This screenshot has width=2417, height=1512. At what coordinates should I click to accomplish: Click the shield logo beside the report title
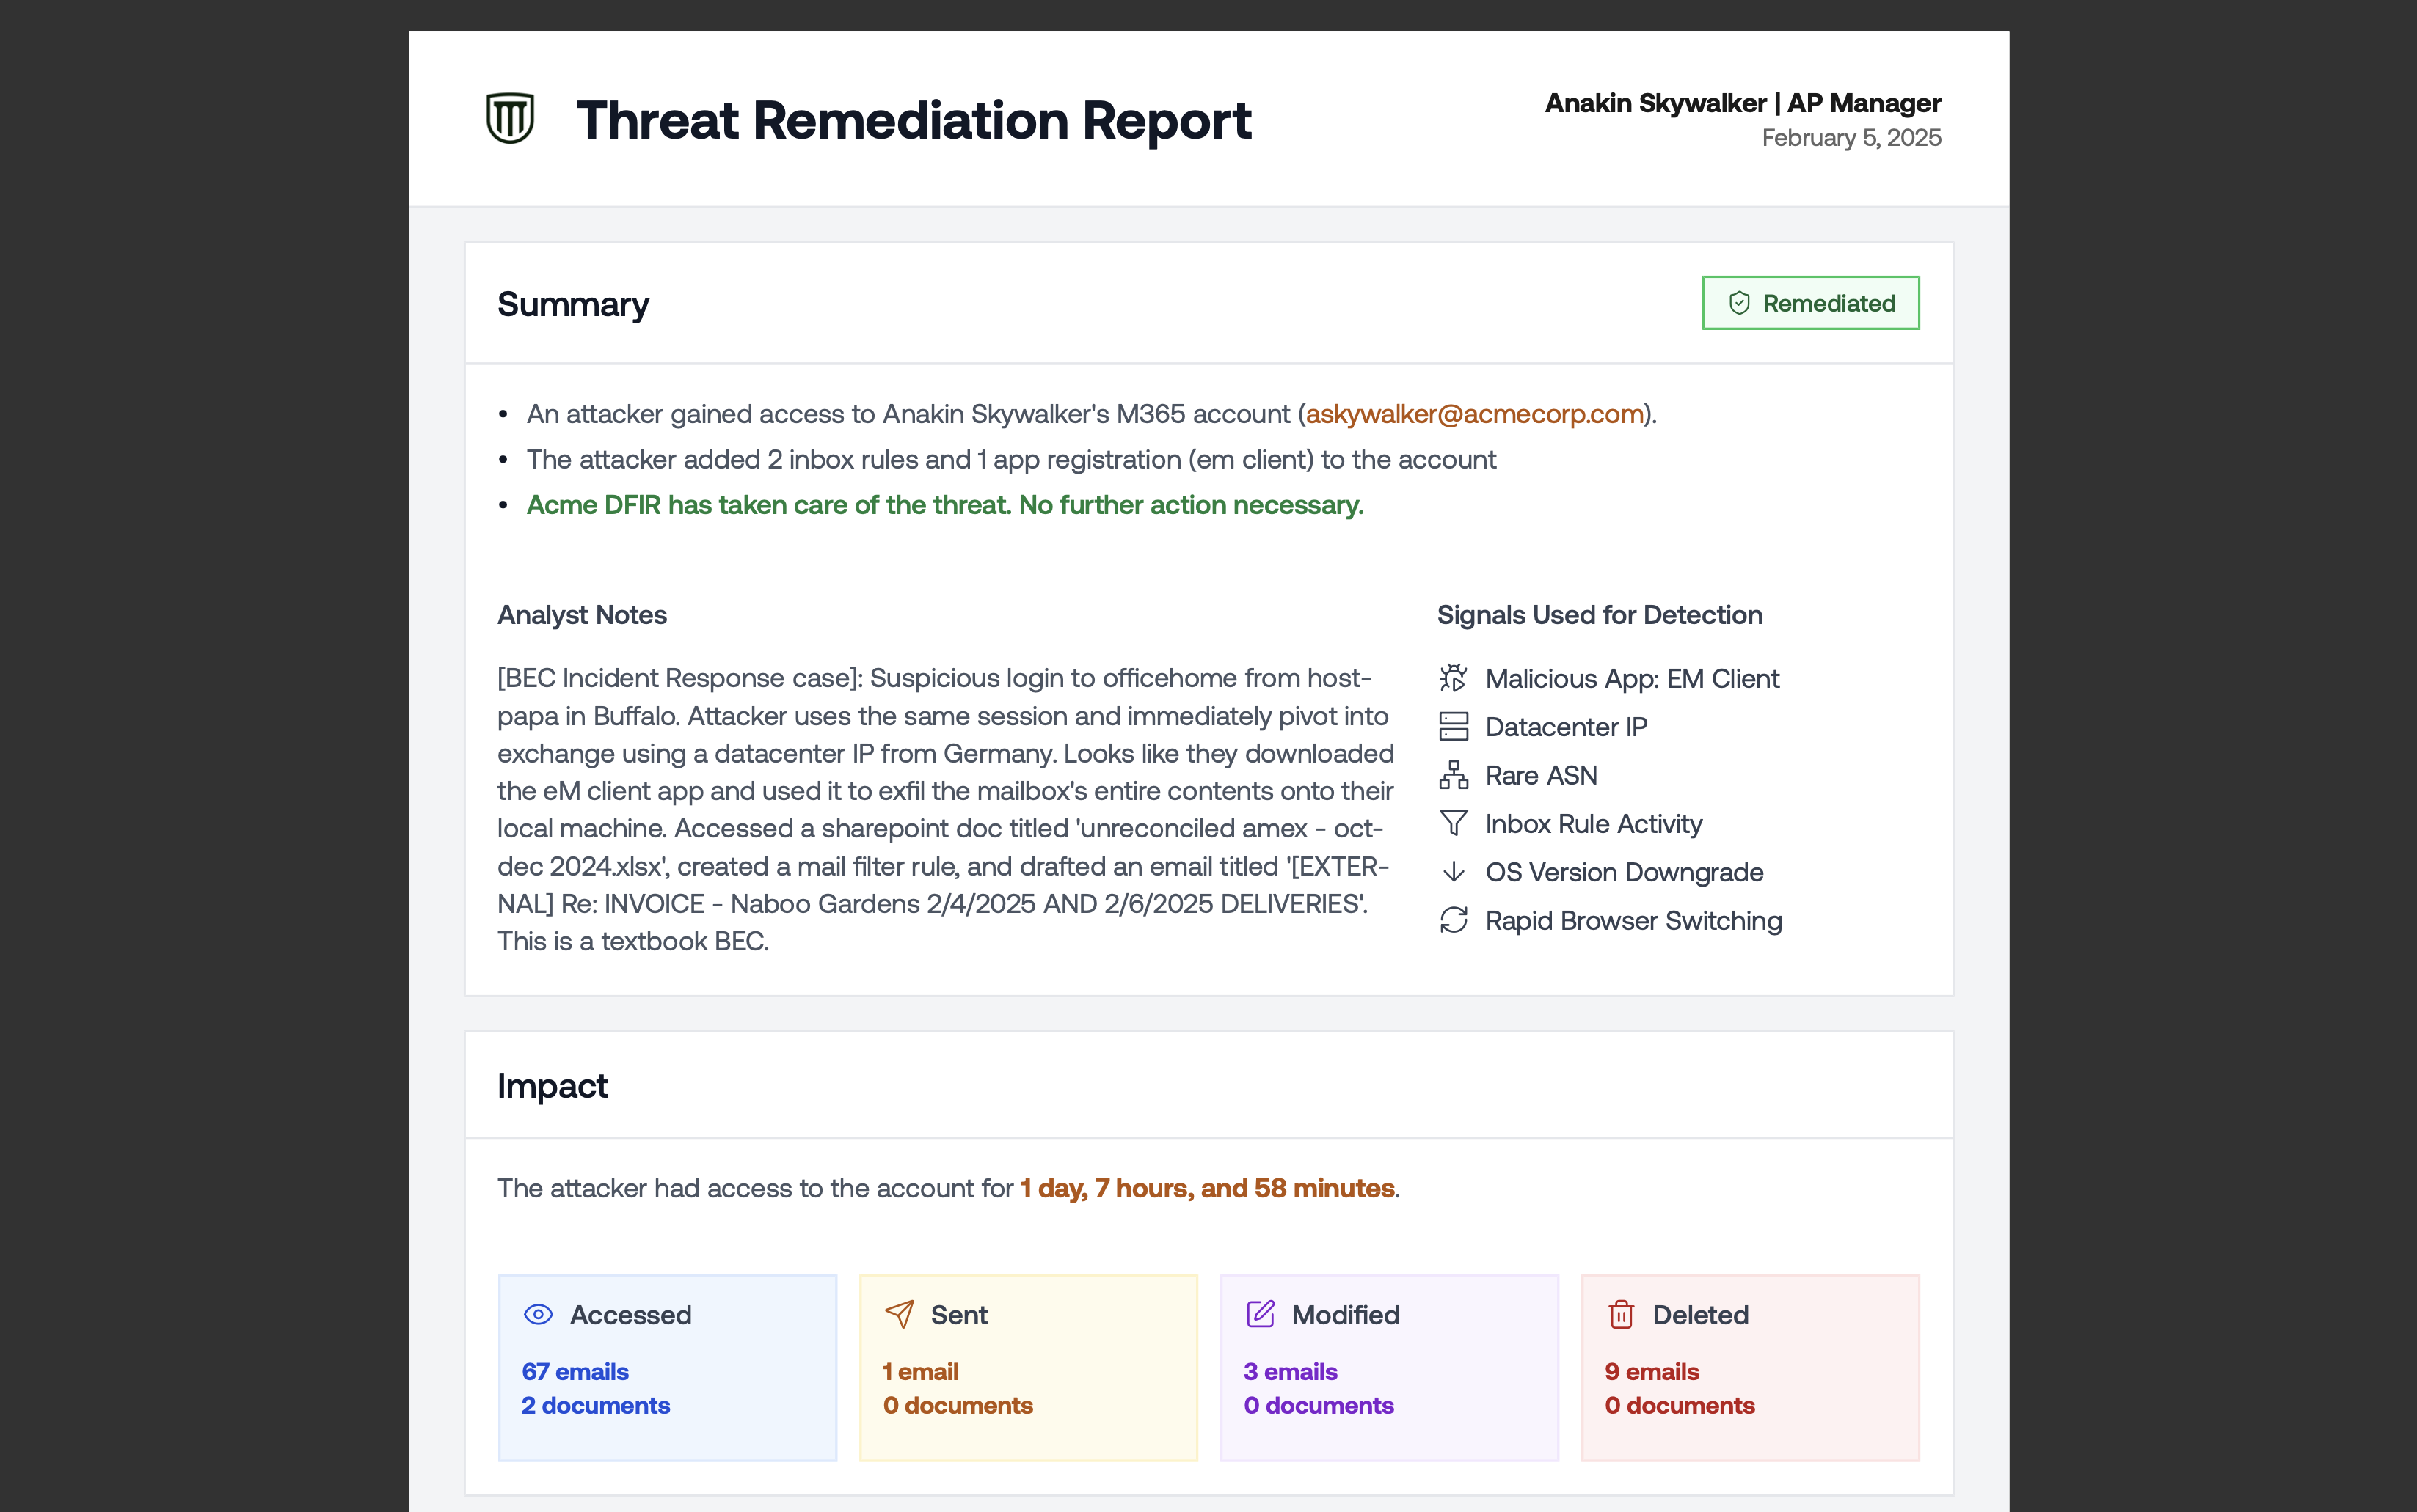coord(510,119)
